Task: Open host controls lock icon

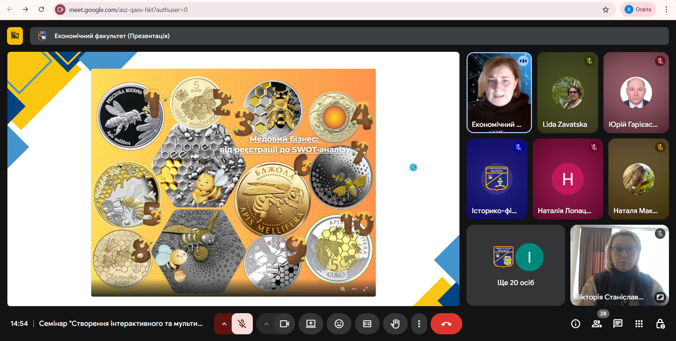Action: click(x=660, y=324)
